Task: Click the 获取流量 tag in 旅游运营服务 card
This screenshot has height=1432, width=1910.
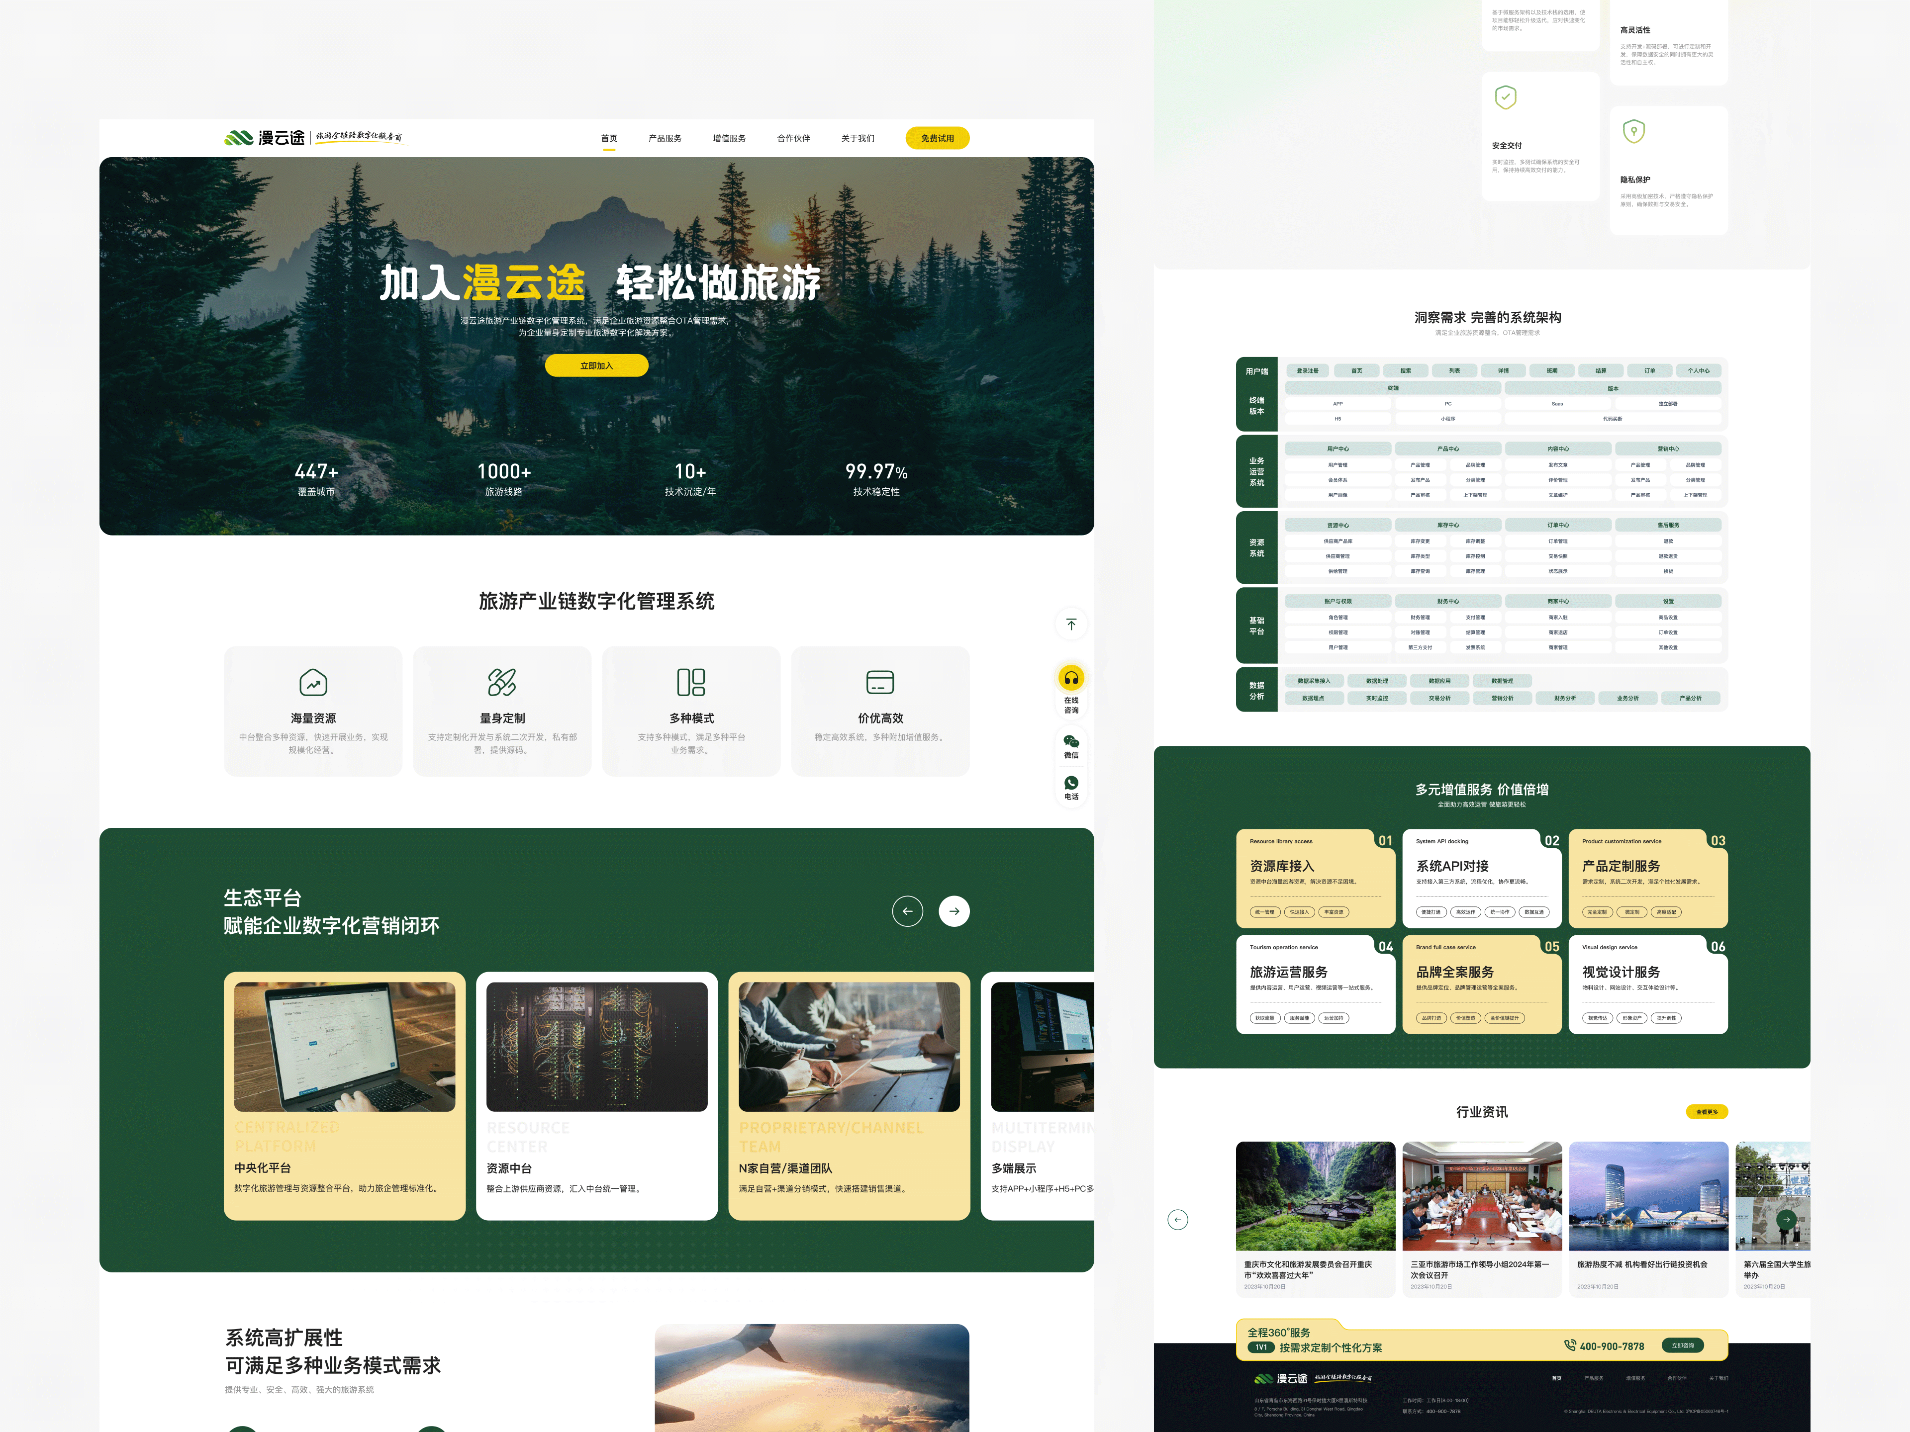Action: [1264, 1018]
